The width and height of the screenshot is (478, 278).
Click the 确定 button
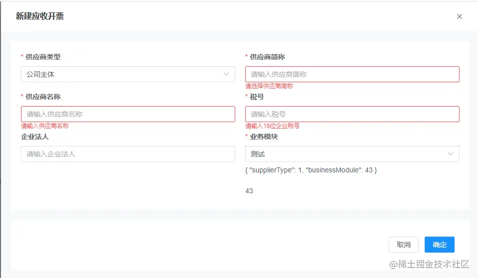click(439, 245)
